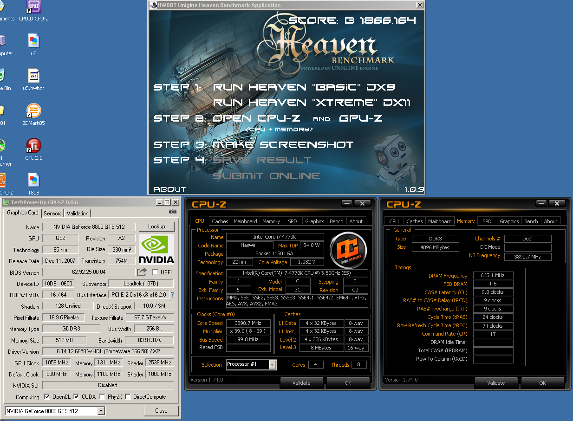Screen dimensions: 573x421
Task: Switch to the Sensors tab in GPU-Z
Action: pos(52,213)
